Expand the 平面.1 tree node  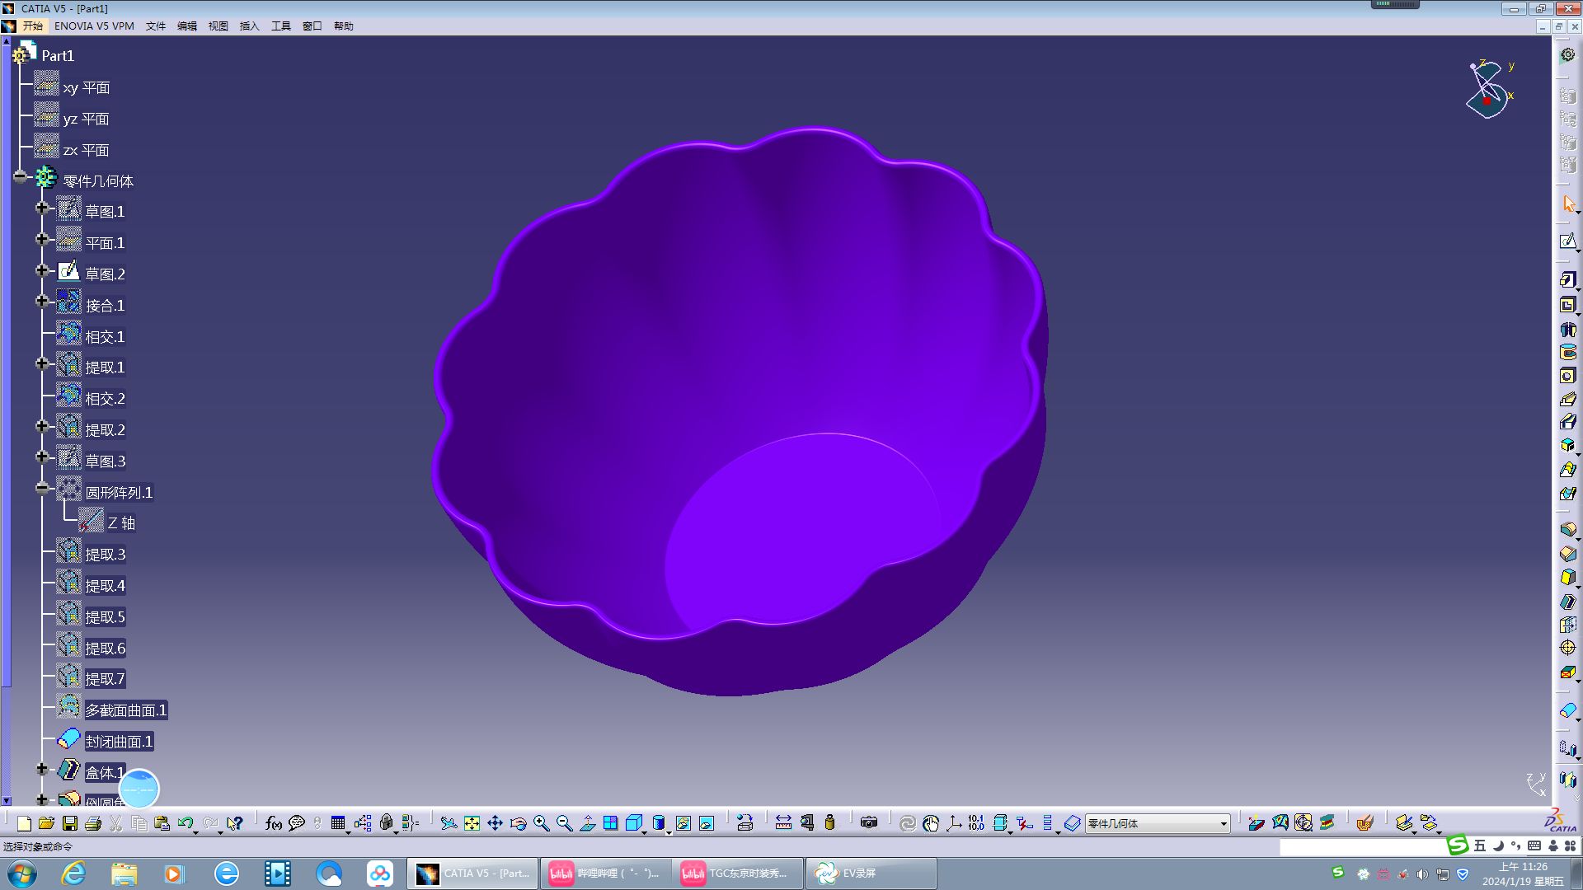click(42, 239)
